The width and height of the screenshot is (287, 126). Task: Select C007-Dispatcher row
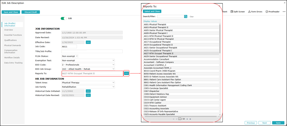tap(181, 91)
